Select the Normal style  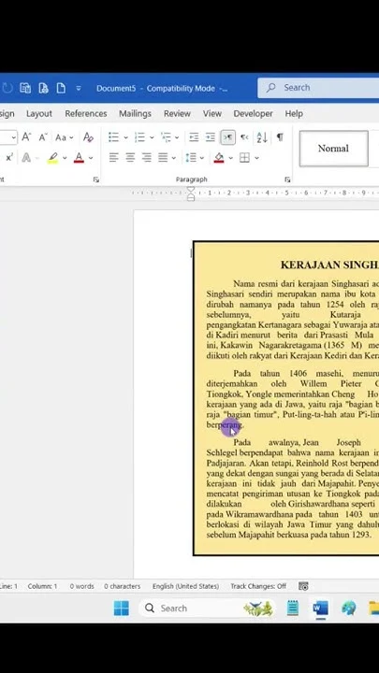[x=334, y=149]
